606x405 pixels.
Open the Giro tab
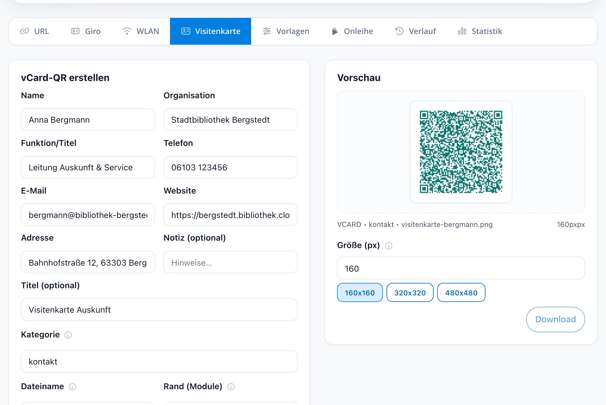86,31
